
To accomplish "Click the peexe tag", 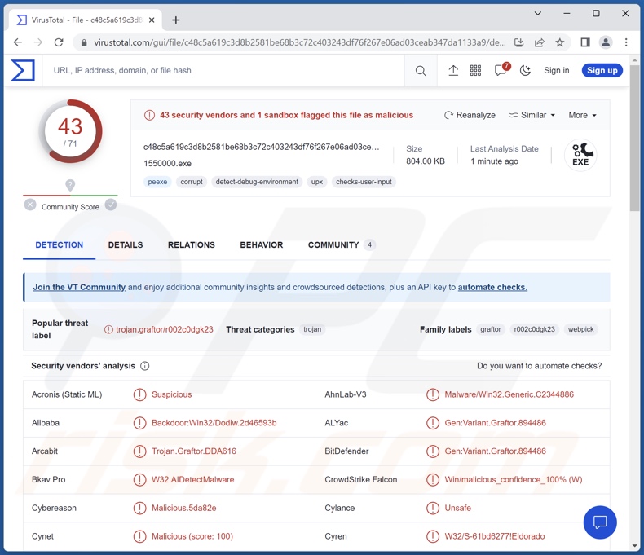I will pyautogui.click(x=157, y=182).
